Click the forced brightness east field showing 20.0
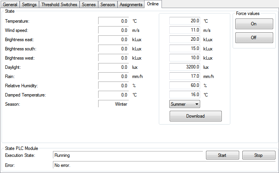 click(185, 39)
